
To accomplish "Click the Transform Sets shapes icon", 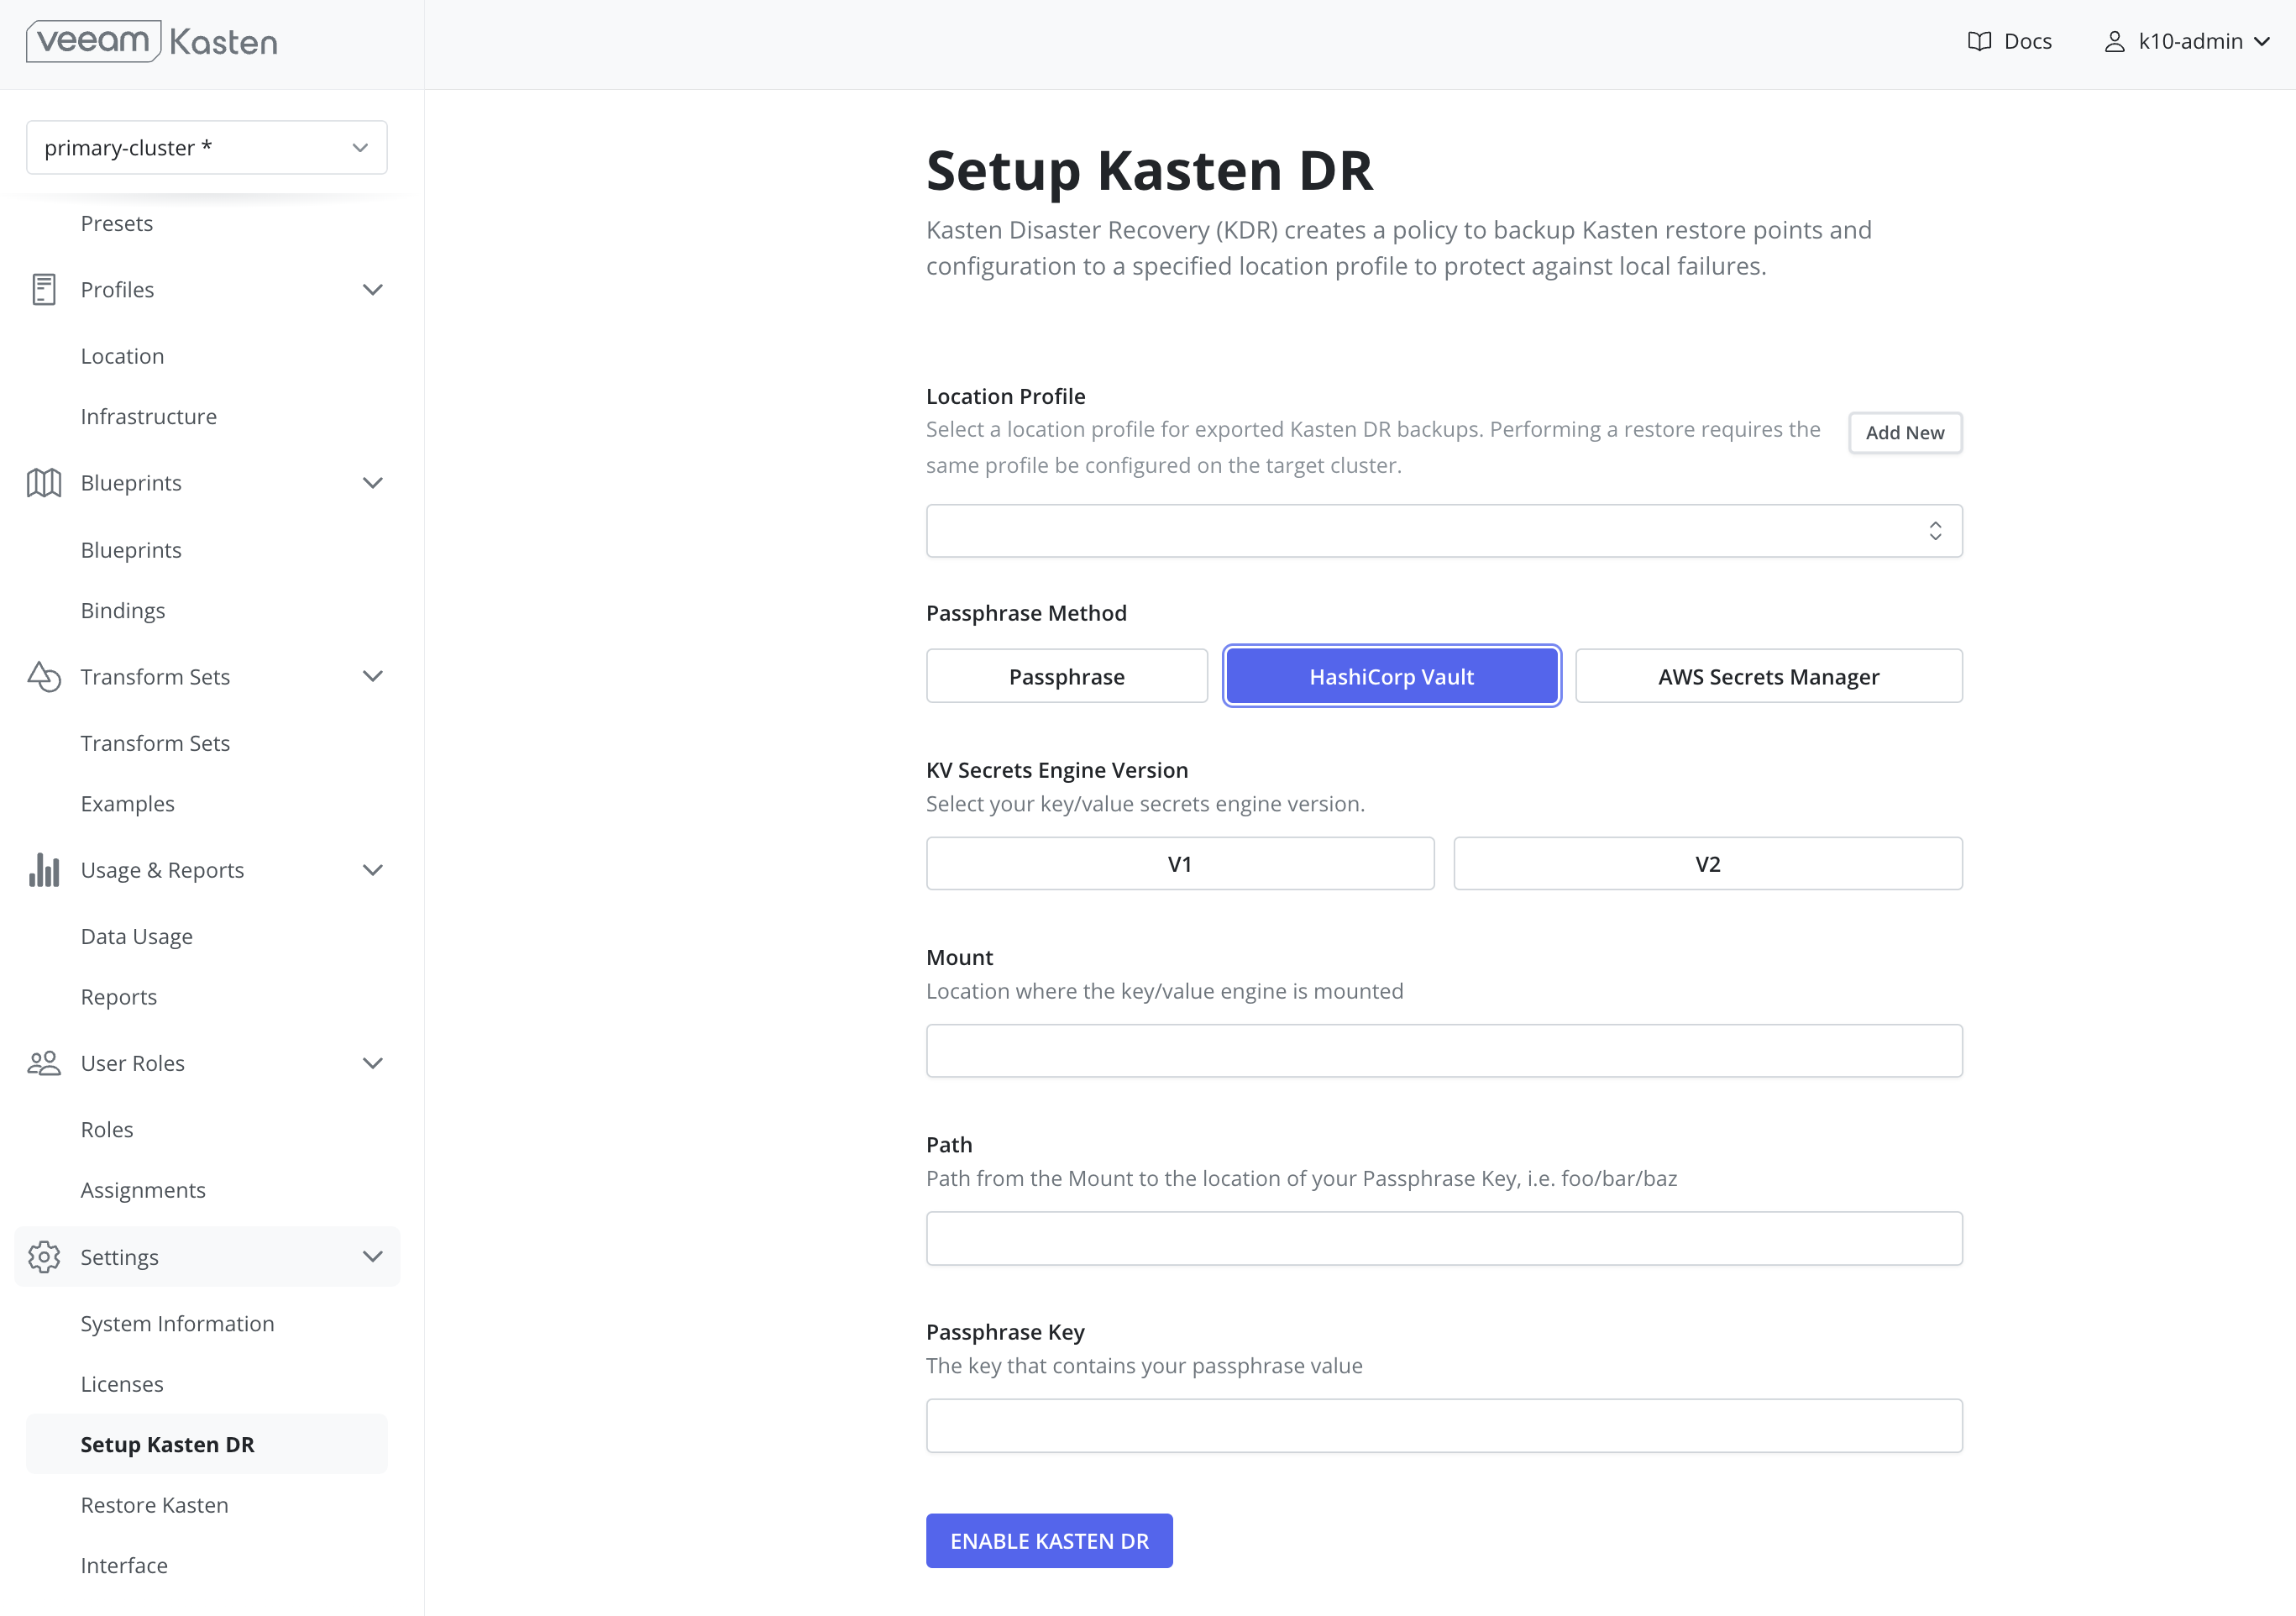I will point(44,676).
